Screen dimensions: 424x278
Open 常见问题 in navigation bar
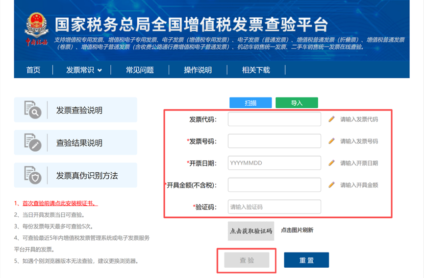(140, 70)
